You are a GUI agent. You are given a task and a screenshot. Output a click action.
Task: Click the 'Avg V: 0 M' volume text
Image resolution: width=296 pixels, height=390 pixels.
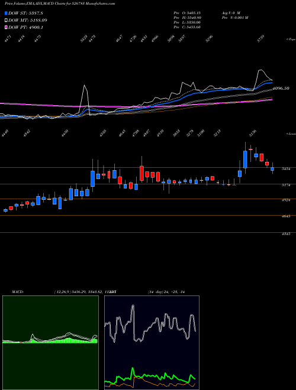pyautogui.click(x=231, y=12)
